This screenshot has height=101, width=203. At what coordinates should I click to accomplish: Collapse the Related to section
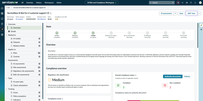pyautogui.click(x=7, y=35)
